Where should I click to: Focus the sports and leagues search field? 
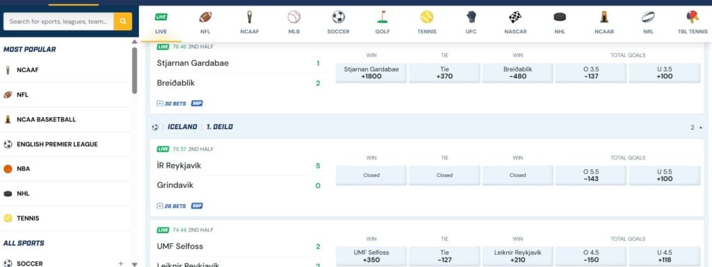tap(58, 21)
